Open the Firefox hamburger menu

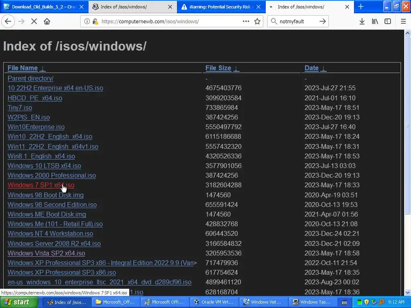point(403,21)
